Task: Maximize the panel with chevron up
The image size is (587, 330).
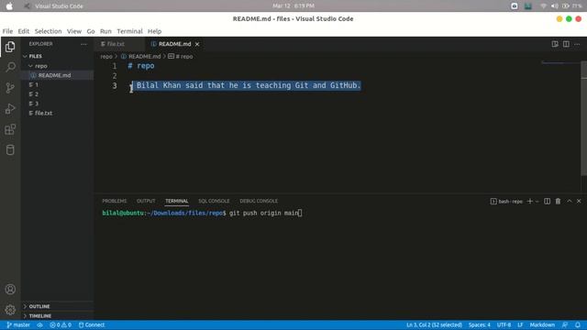Action: point(570,202)
